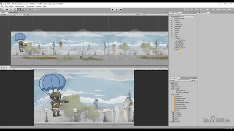The image size is (234, 131).
Task: Click the Pause button in the toolbar
Action: [117, 9]
